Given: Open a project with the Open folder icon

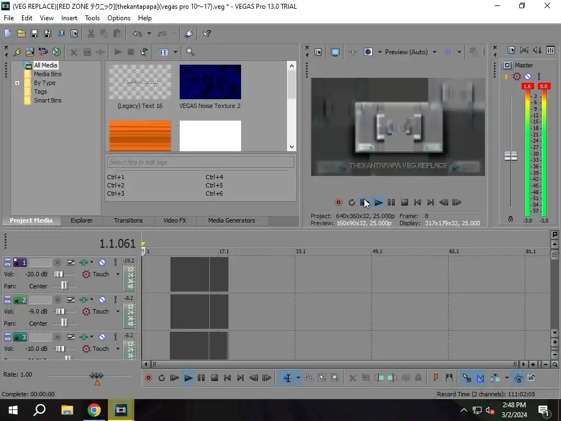Looking at the screenshot, I should click(x=21, y=33).
